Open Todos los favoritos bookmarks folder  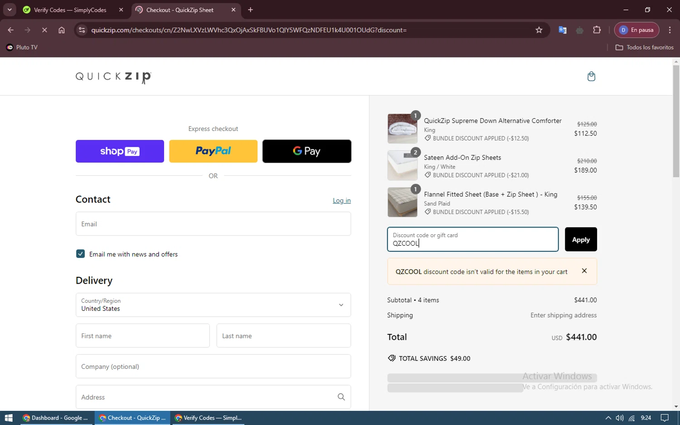tap(645, 47)
